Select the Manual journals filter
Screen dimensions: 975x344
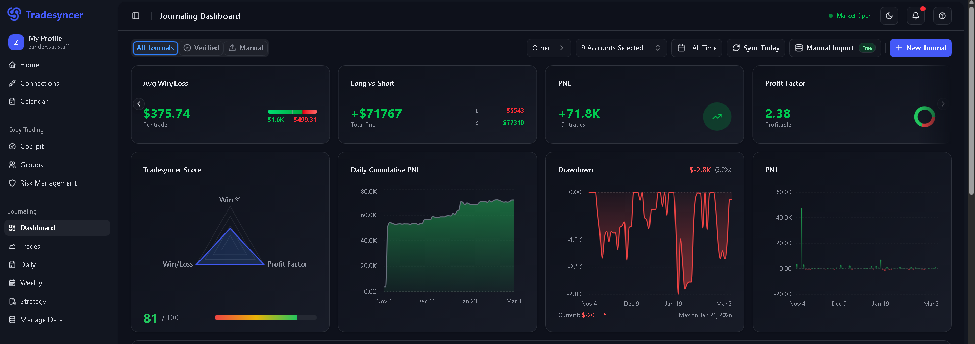tap(246, 48)
